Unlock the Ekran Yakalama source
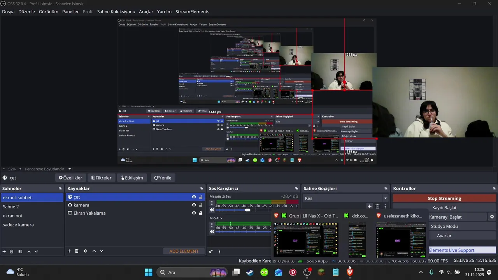 (201, 213)
